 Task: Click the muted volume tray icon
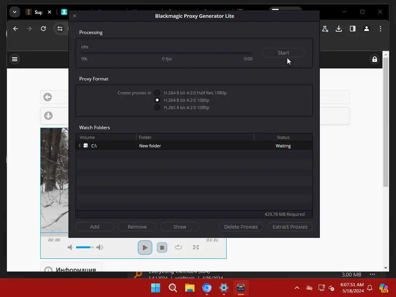click(331, 288)
